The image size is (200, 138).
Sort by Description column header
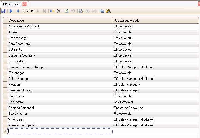coord(60,21)
